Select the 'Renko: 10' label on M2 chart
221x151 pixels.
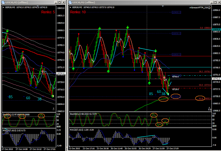(78, 12)
